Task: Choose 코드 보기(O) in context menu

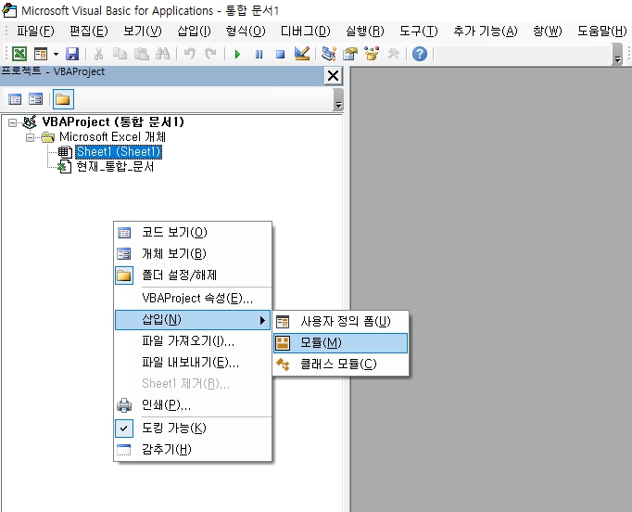Action: [x=193, y=233]
